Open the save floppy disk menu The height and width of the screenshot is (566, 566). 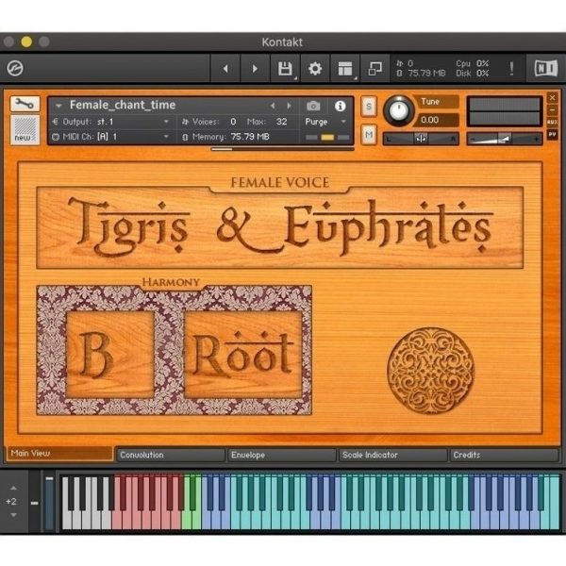tap(285, 69)
